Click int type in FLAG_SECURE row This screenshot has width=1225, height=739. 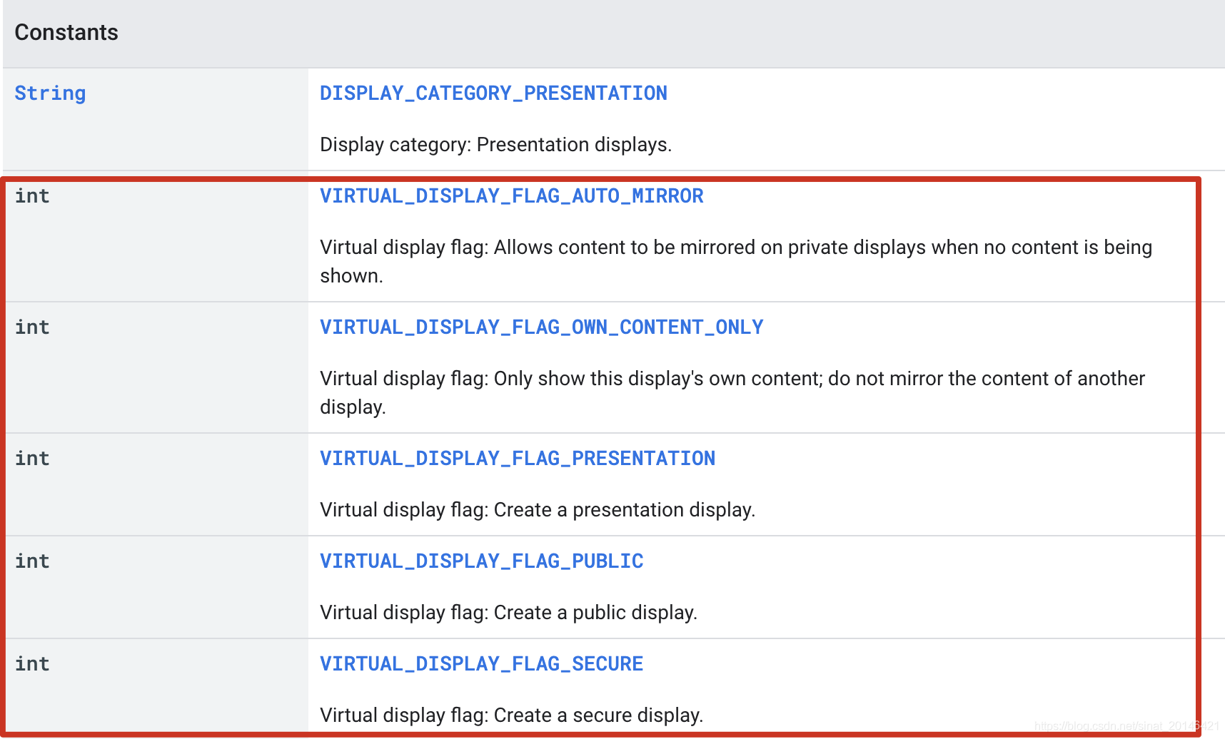(x=32, y=664)
